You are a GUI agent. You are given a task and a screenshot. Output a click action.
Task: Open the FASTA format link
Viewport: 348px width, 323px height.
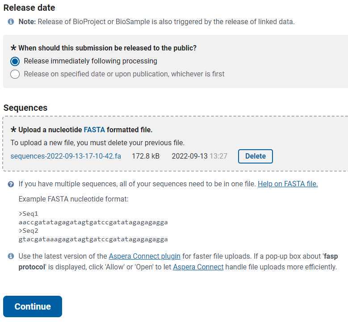click(x=94, y=130)
